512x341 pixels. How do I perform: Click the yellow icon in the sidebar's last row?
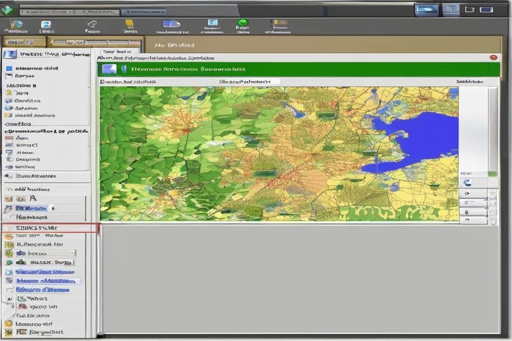point(9,332)
